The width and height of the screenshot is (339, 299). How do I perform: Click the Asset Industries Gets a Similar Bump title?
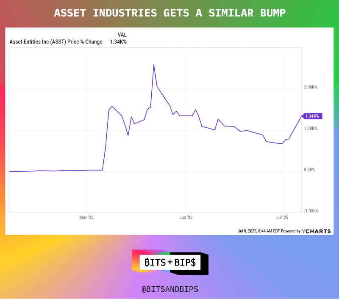pos(169,13)
